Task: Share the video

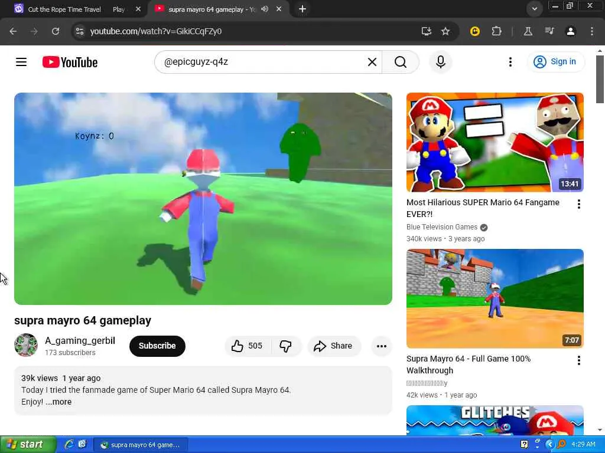Action: click(x=334, y=346)
